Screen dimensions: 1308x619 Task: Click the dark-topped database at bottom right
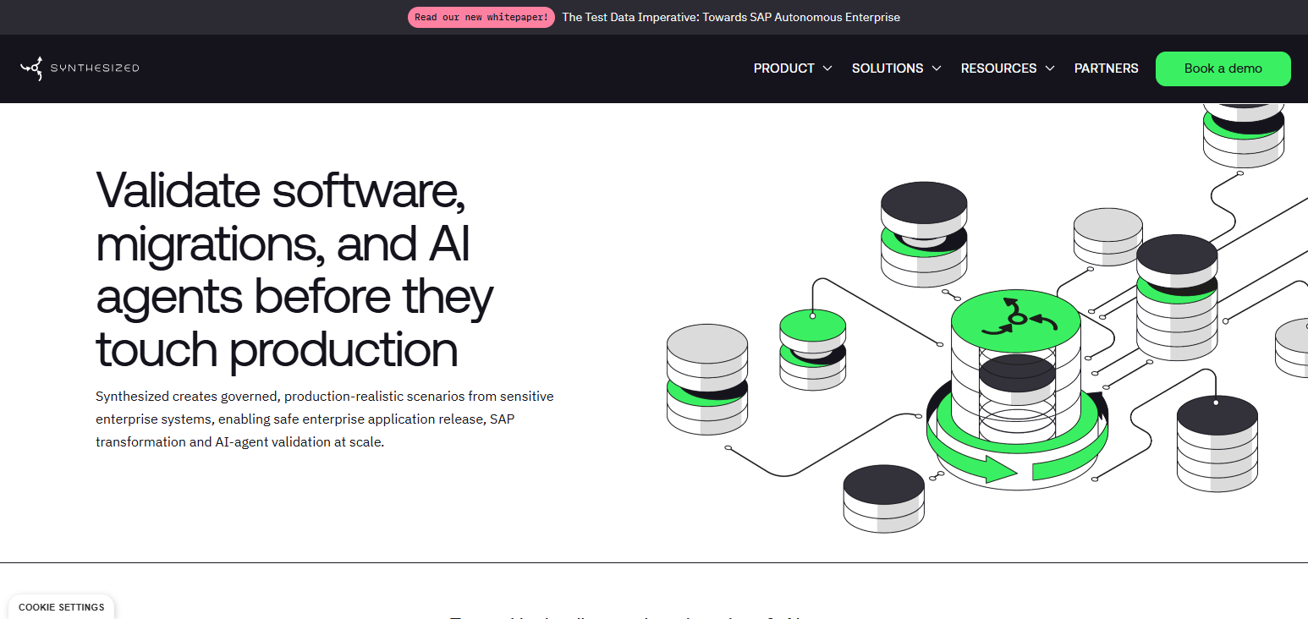click(x=1217, y=444)
